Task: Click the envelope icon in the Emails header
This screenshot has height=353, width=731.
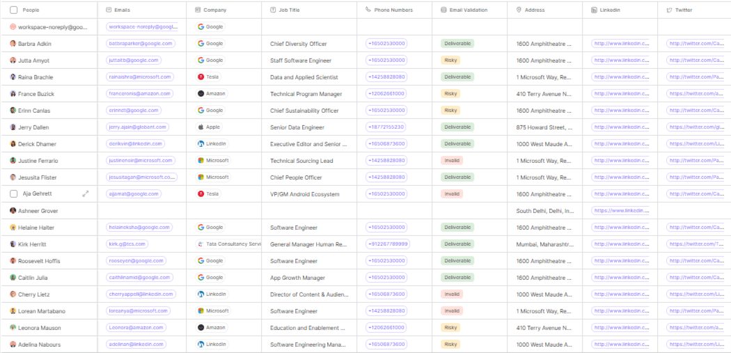Action: click(x=108, y=10)
